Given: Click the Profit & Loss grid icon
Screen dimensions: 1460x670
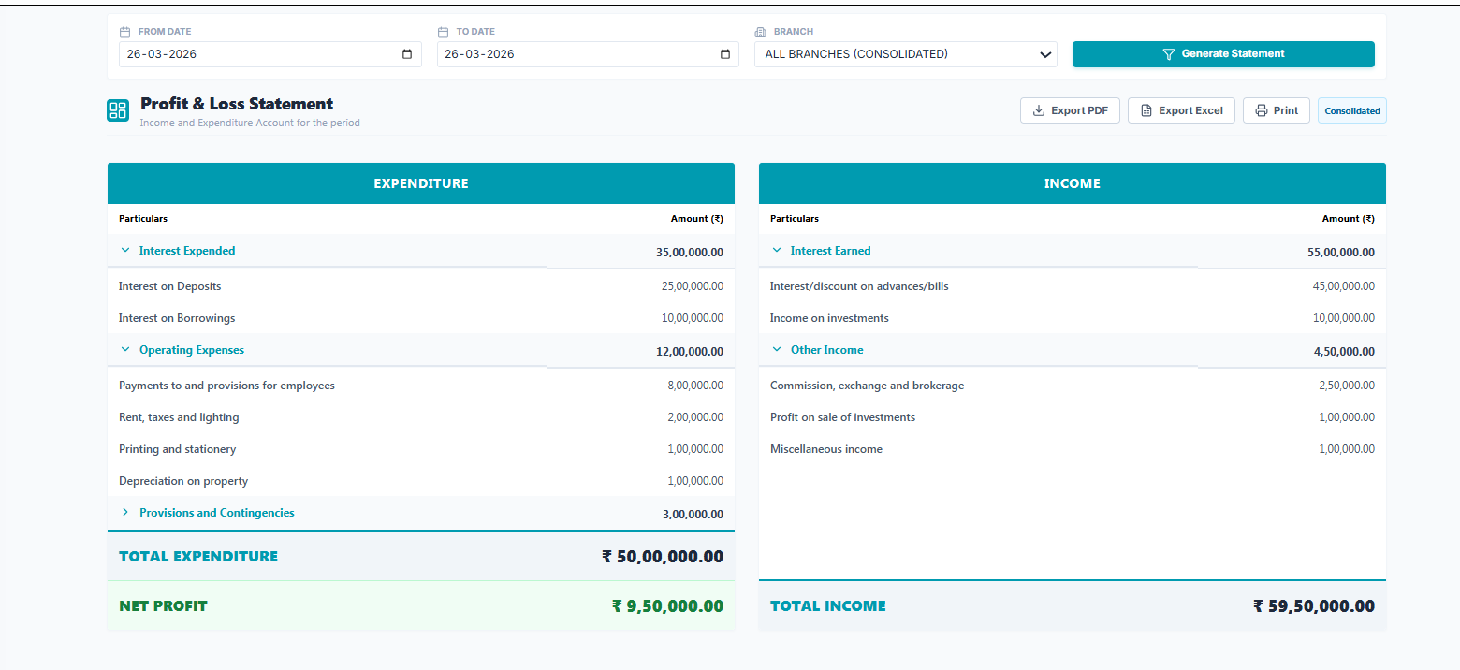Looking at the screenshot, I should [x=118, y=111].
